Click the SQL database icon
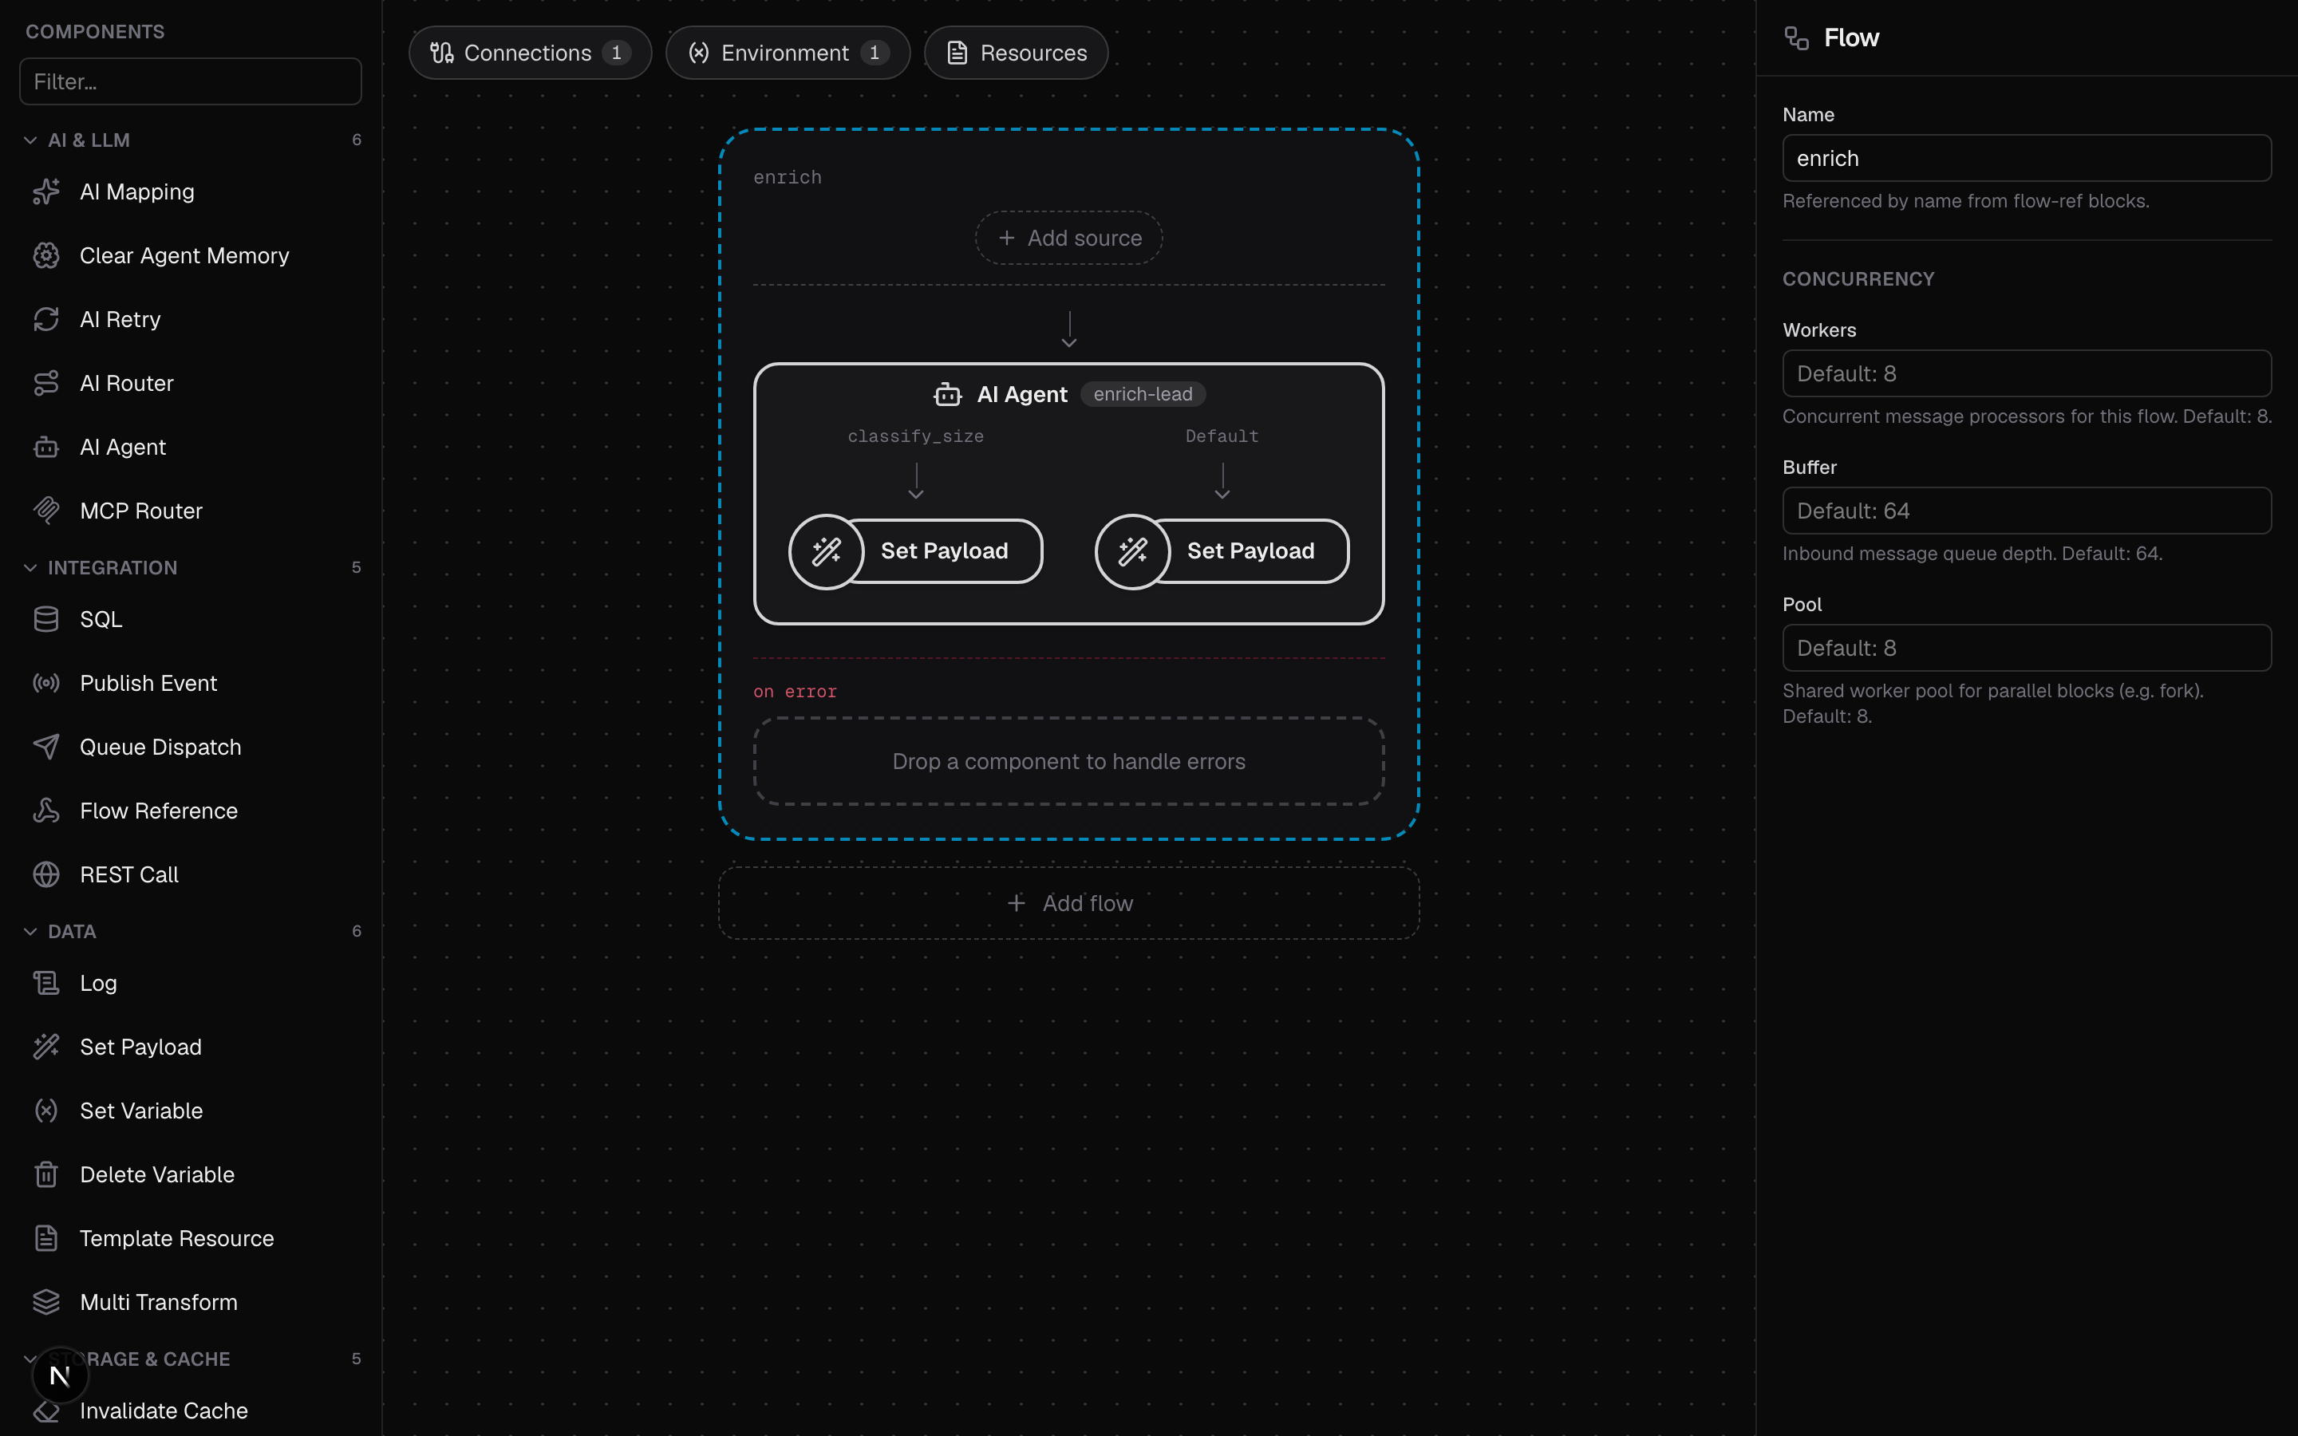 click(x=45, y=619)
